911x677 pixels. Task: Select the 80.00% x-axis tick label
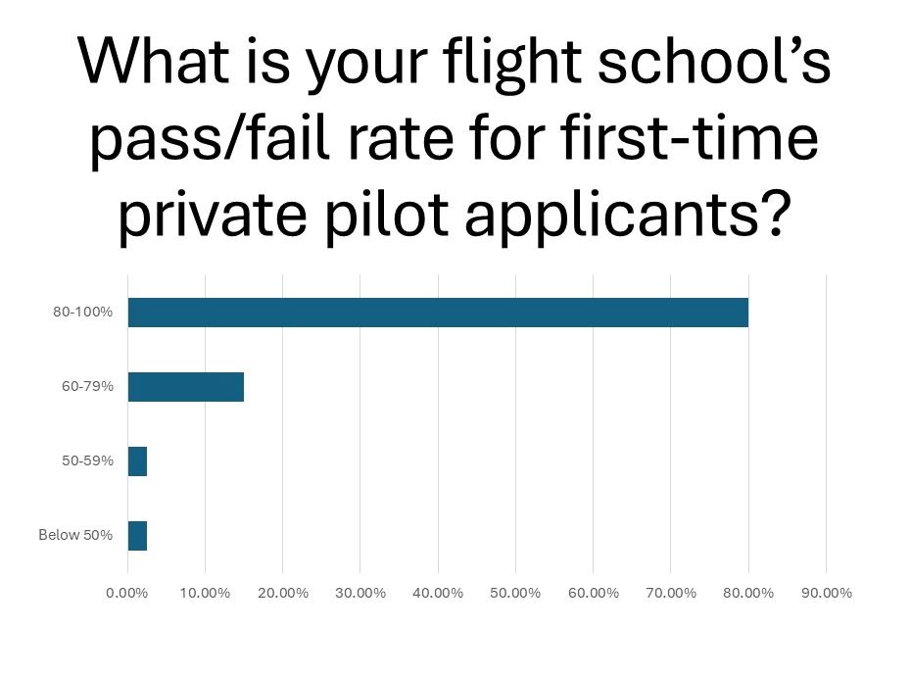tap(748, 593)
